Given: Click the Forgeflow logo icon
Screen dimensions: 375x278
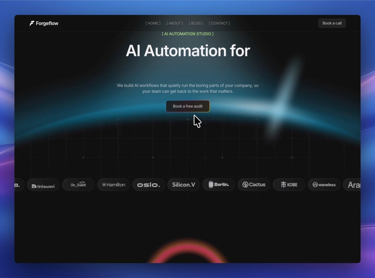Looking at the screenshot, I should [x=32, y=23].
